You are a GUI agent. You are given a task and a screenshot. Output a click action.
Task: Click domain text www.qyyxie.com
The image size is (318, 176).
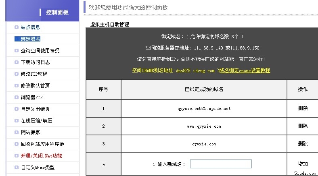pyautogui.click(x=204, y=126)
